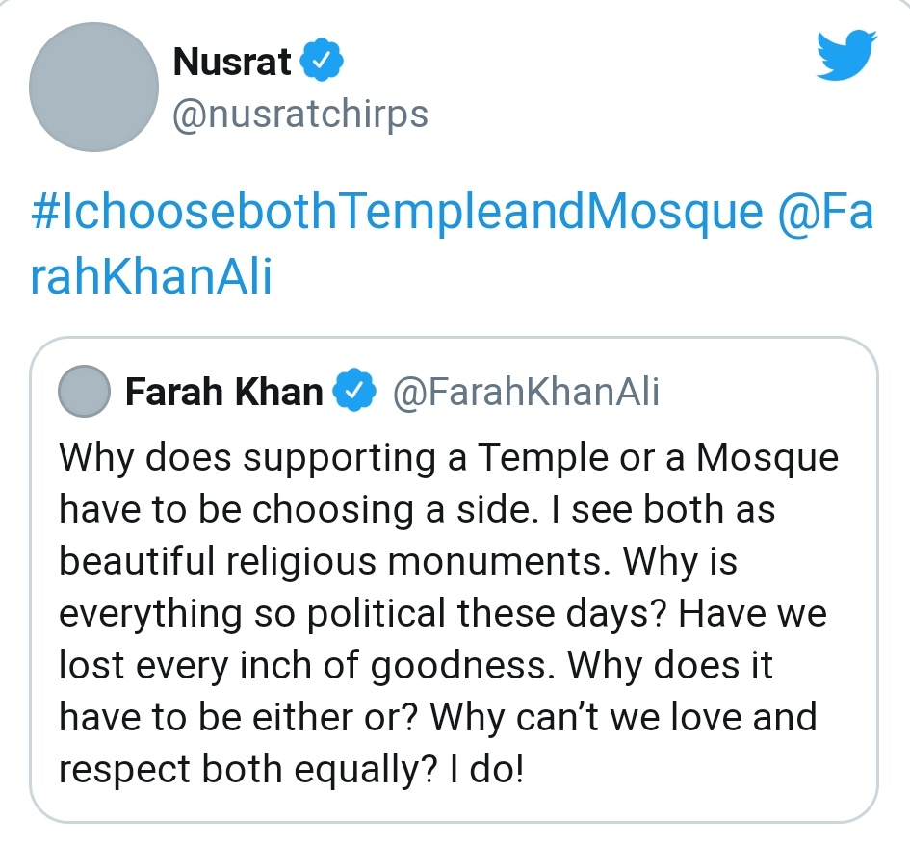910x844 pixels.
Task: Click Farah Khan's blue verified badge
Action: coord(354,391)
